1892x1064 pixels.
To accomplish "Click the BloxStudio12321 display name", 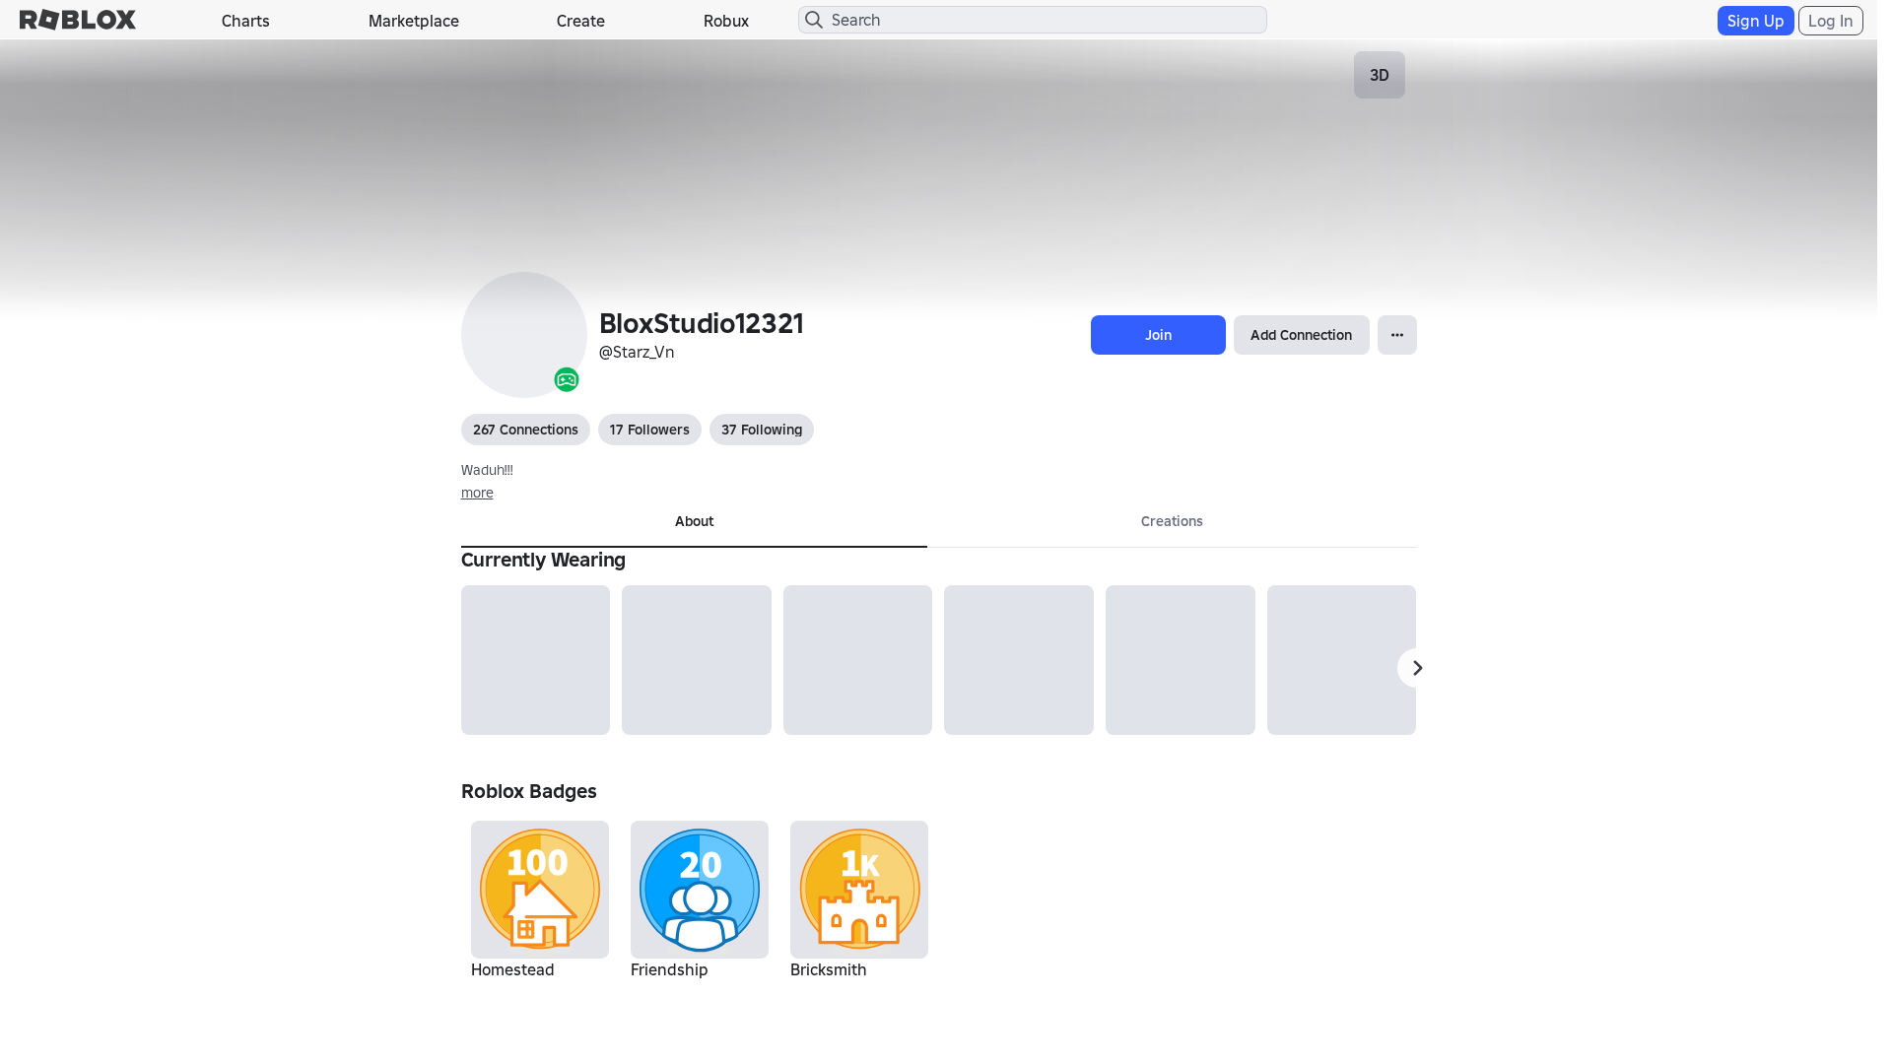I will click(702, 323).
